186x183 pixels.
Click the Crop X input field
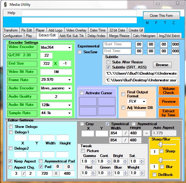tap(88, 133)
